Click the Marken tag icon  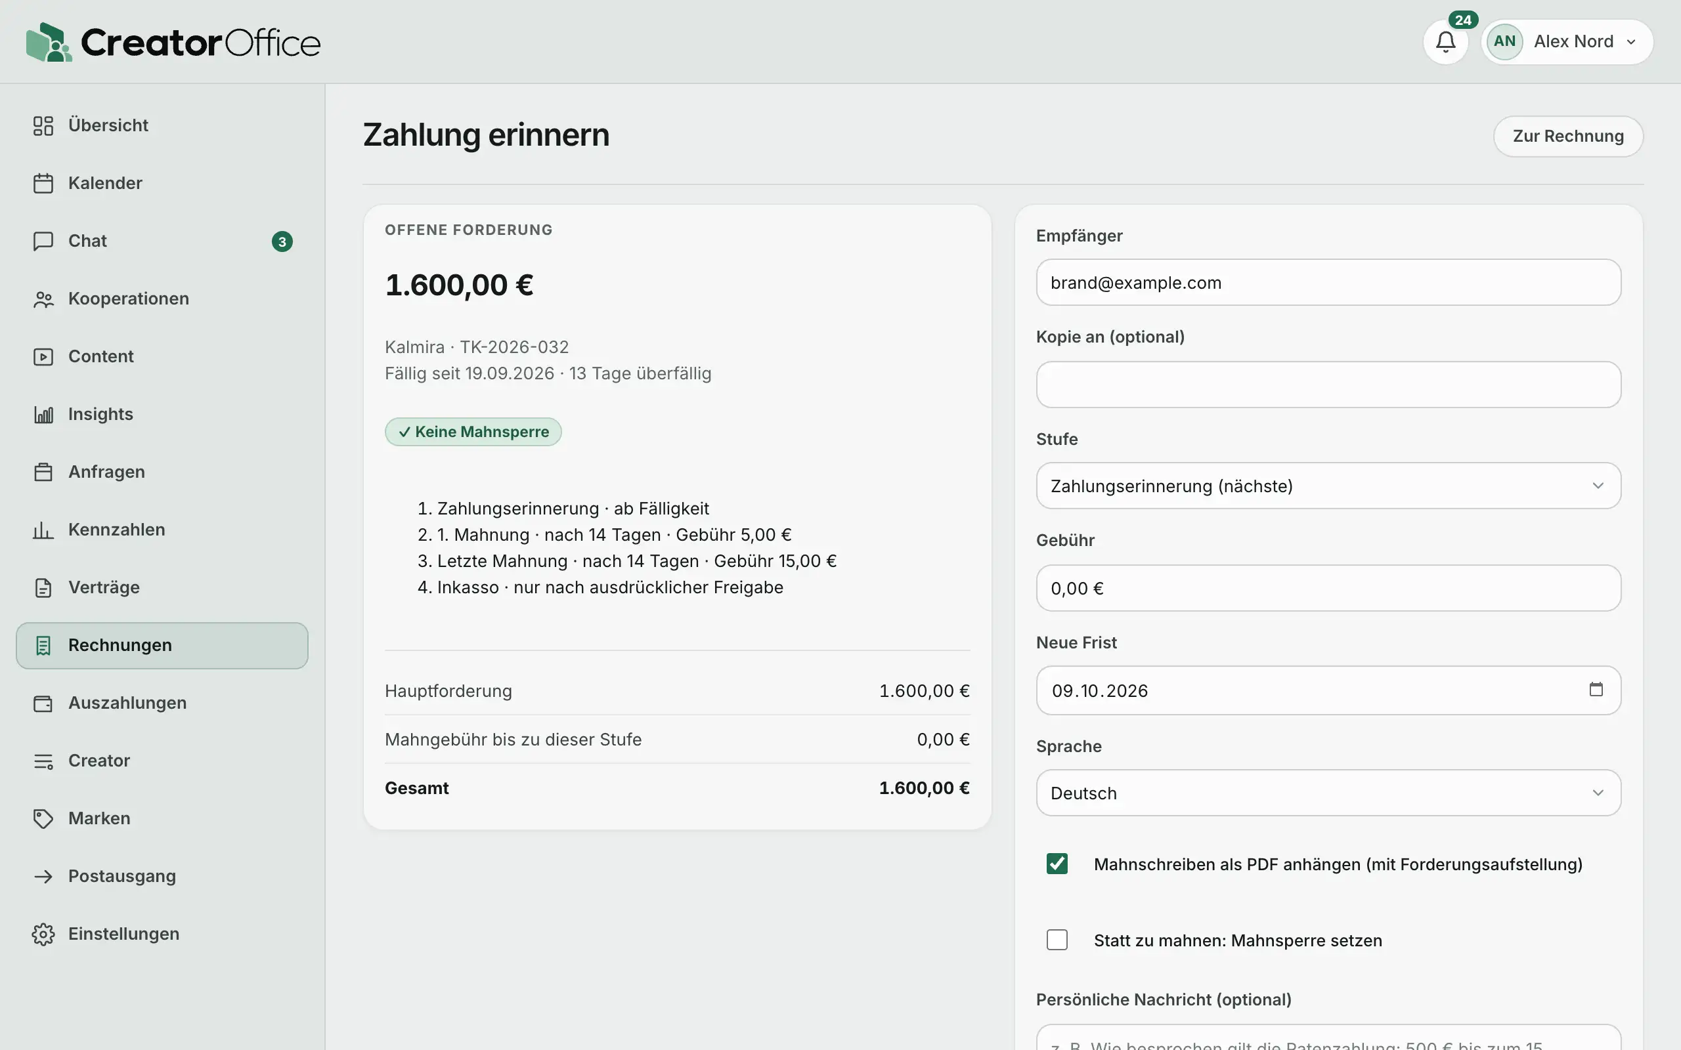point(43,818)
